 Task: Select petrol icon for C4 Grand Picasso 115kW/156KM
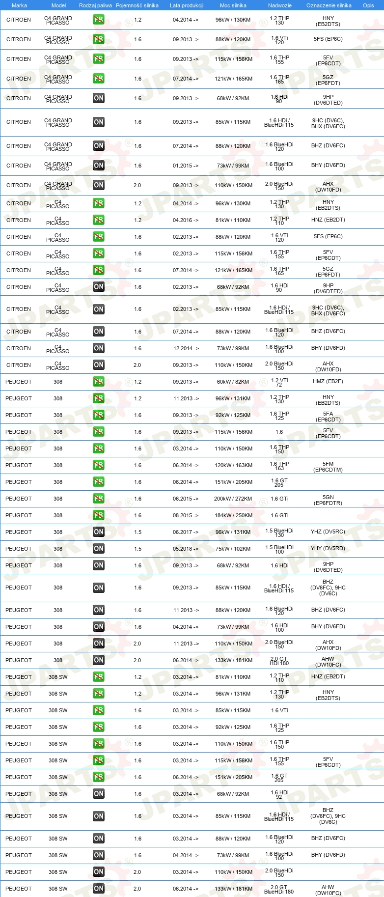click(99, 59)
